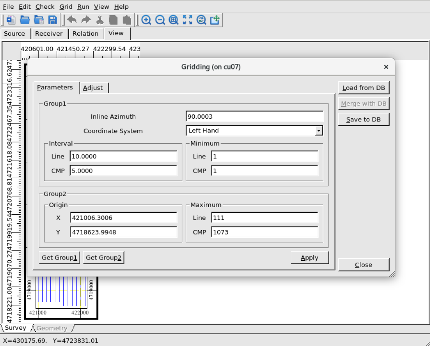Open the Grid menu
The image size is (430, 346).
[66, 7]
